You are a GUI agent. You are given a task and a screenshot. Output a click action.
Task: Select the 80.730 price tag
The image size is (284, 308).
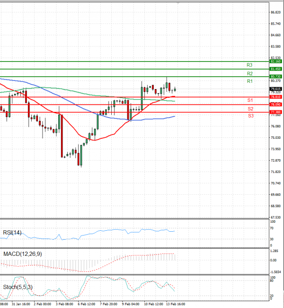(x=276, y=76)
